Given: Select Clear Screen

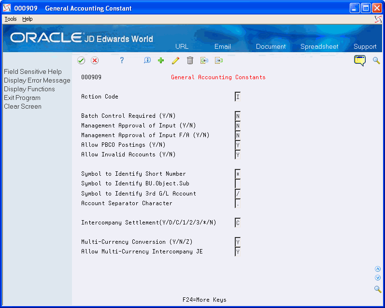Looking at the screenshot, I should point(23,107).
